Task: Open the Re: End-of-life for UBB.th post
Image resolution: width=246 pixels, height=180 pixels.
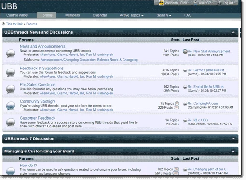Action: tap(207, 87)
